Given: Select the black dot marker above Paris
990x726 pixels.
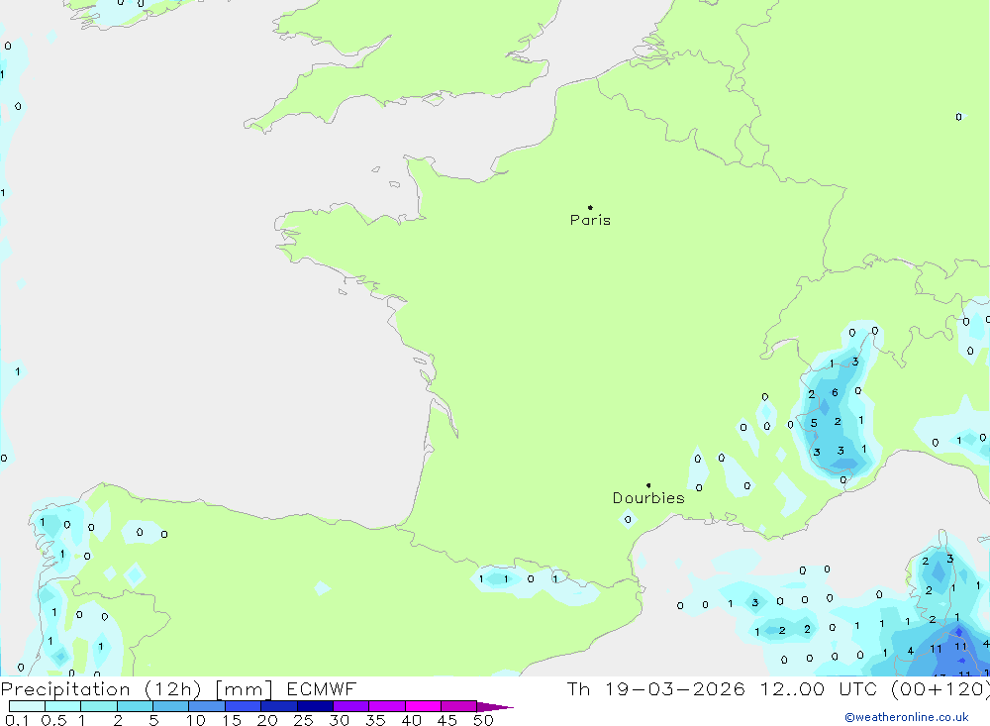Looking at the screenshot, I should [x=590, y=207].
